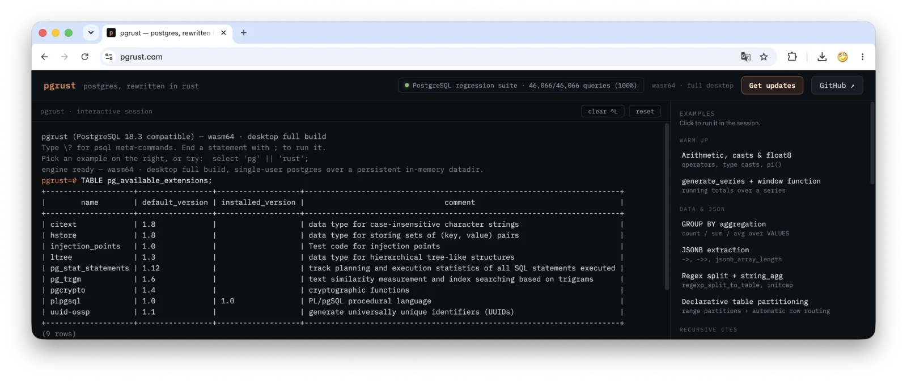Click the injection_points row name
This screenshot has height=381, width=907.
click(x=85, y=246)
